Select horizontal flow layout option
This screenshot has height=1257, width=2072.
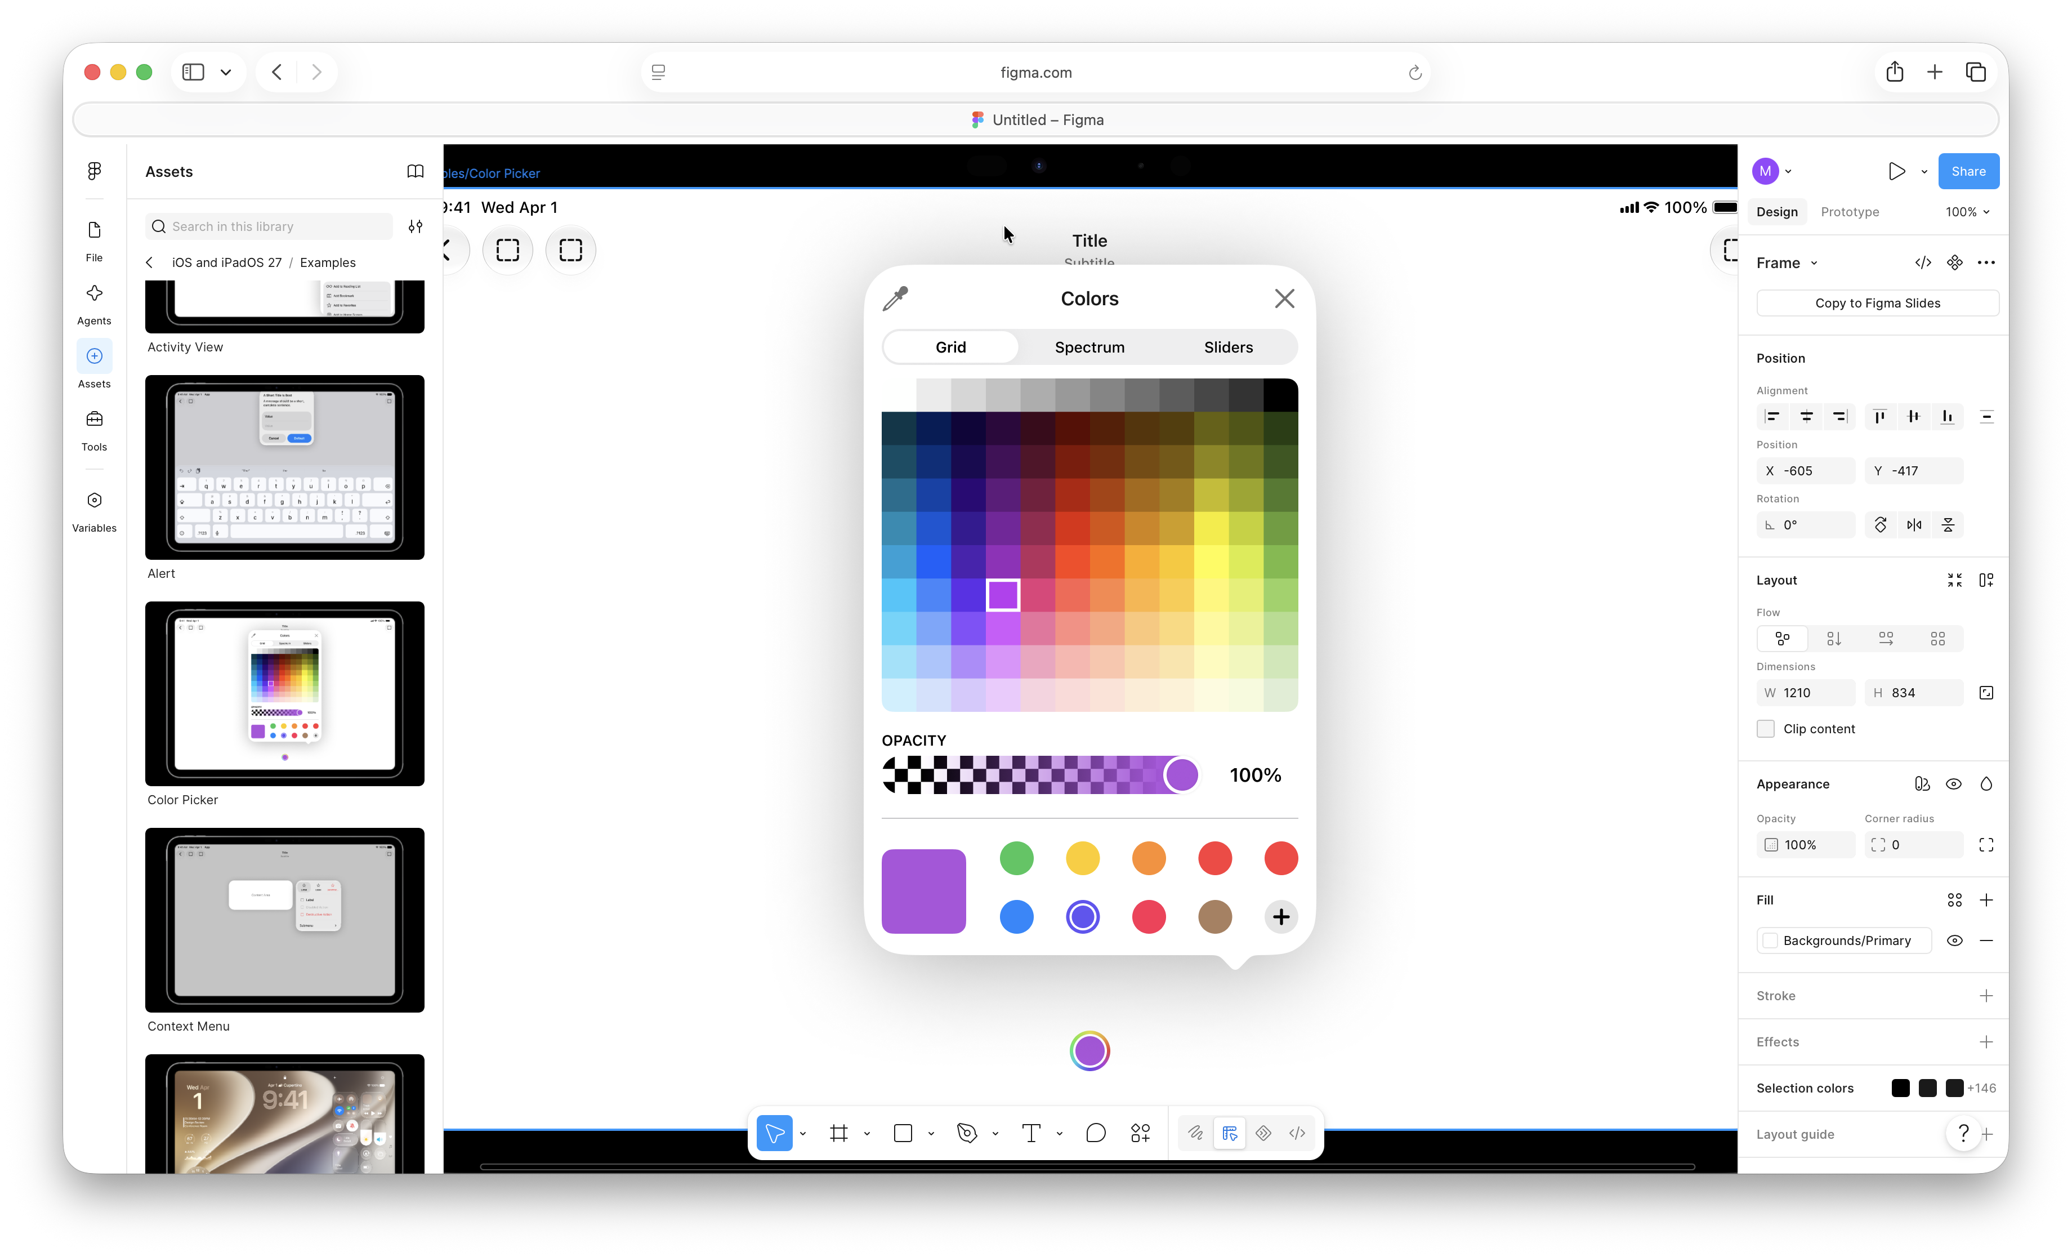point(1886,639)
